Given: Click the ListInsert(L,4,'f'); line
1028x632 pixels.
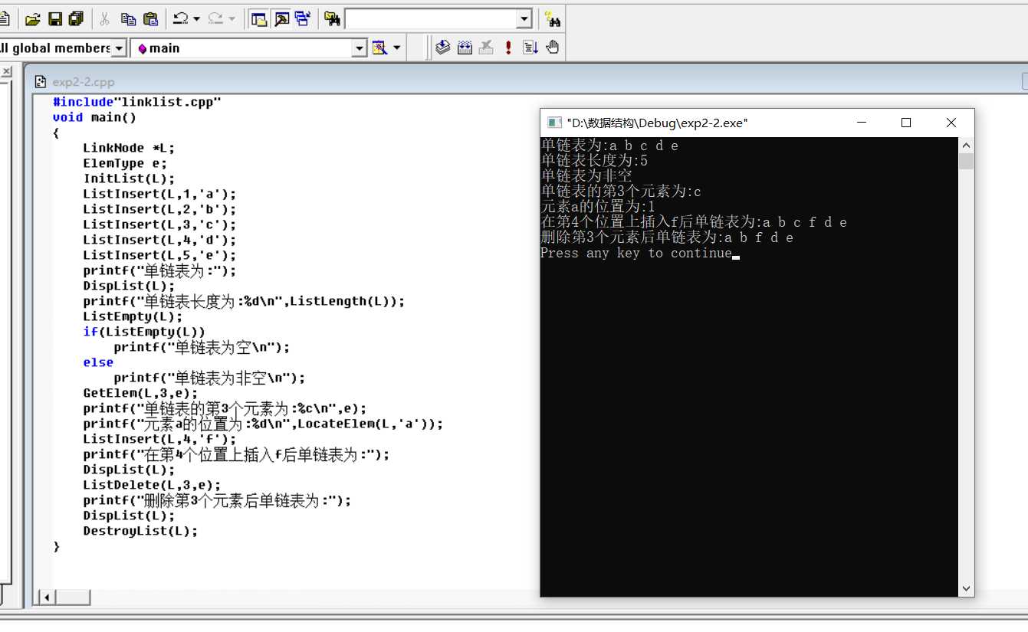Looking at the screenshot, I should click(160, 439).
